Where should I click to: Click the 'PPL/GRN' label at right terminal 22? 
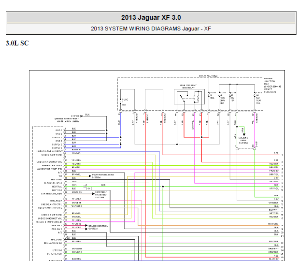point(273,241)
